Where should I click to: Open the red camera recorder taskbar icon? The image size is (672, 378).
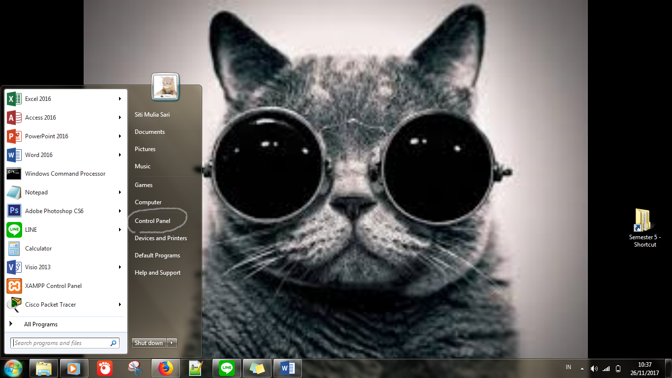tap(105, 368)
